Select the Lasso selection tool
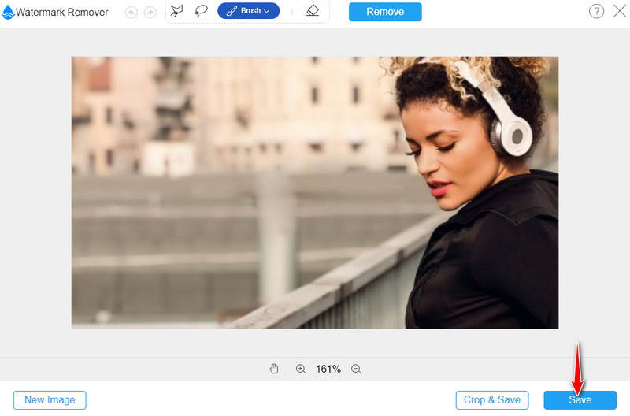The height and width of the screenshot is (416, 630). (201, 12)
